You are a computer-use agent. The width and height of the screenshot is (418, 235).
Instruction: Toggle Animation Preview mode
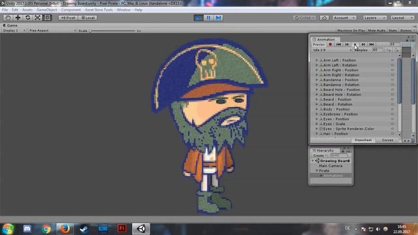pyautogui.click(x=319, y=44)
